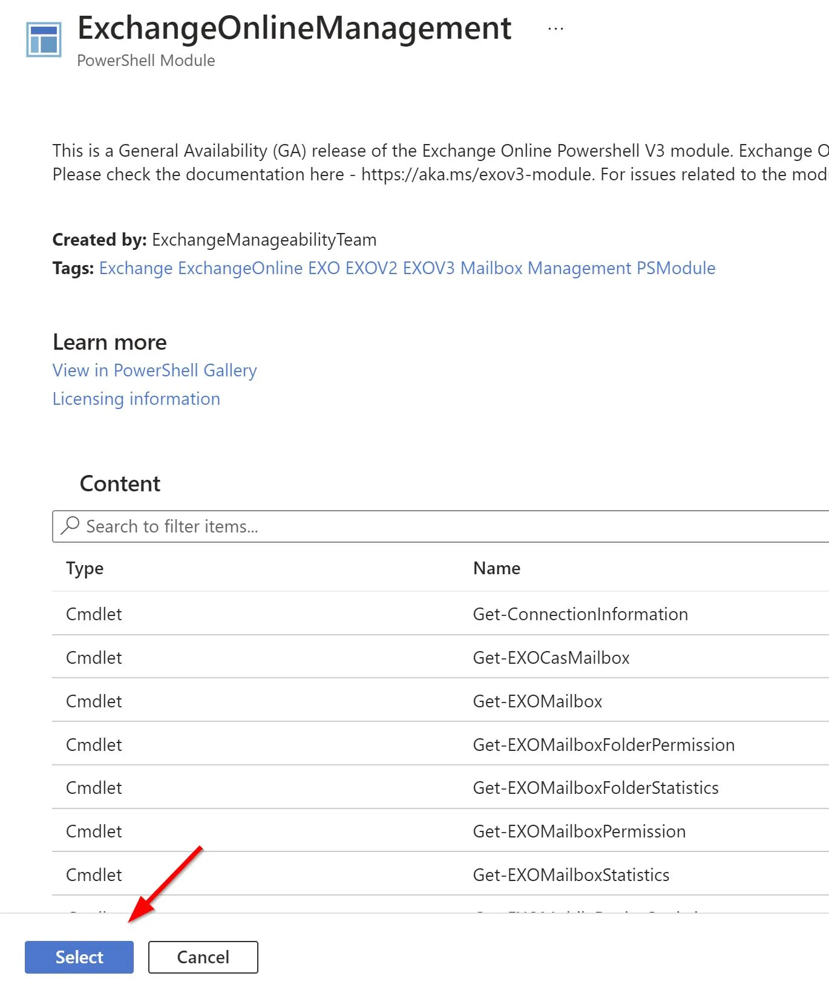
Task: Select Get-EXOMailboxFolderStatistics cmdlet name
Action: [x=596, y=788]
